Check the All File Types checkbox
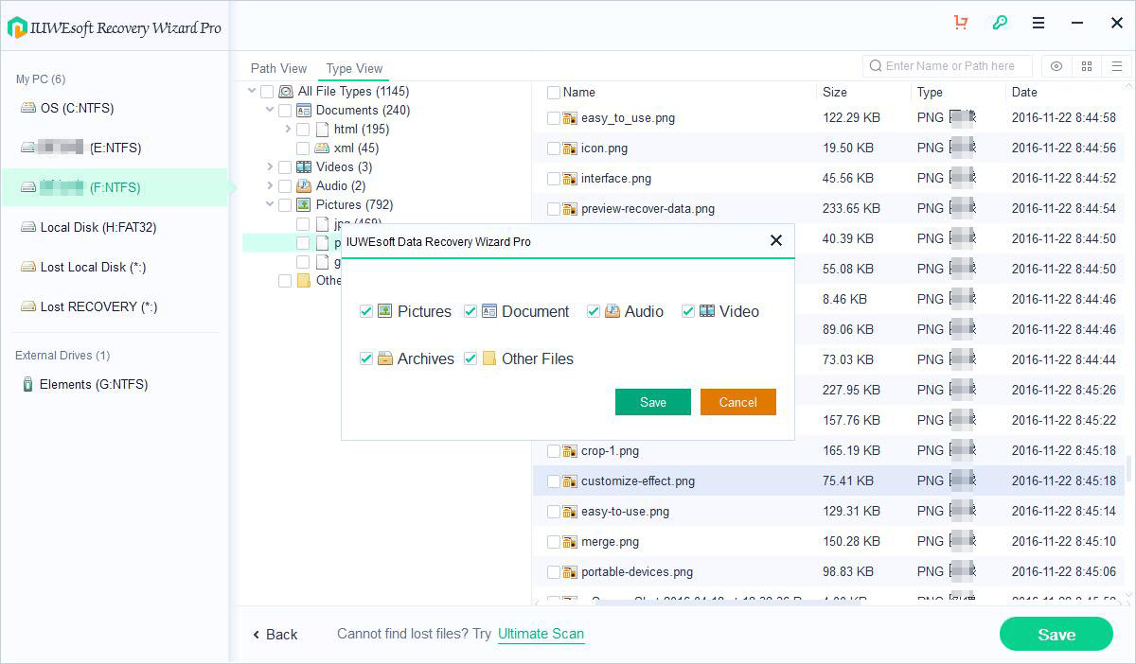1136x664 pixels. (x=267, y=92)
